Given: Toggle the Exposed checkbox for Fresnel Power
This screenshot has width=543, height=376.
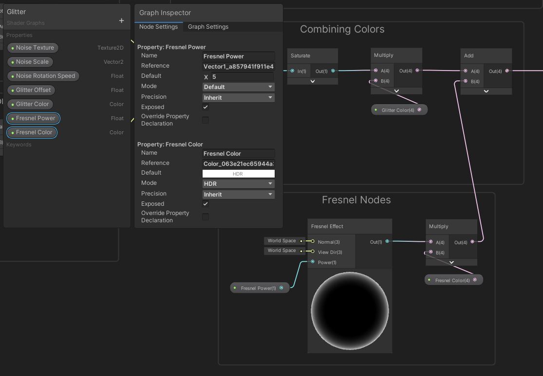Looking at the screenshot, I should (206, 107).
